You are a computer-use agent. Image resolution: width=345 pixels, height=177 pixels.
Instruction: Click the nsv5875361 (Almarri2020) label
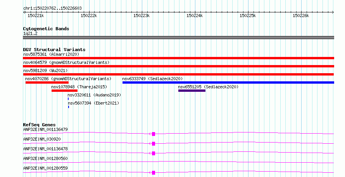click(51, 54)
